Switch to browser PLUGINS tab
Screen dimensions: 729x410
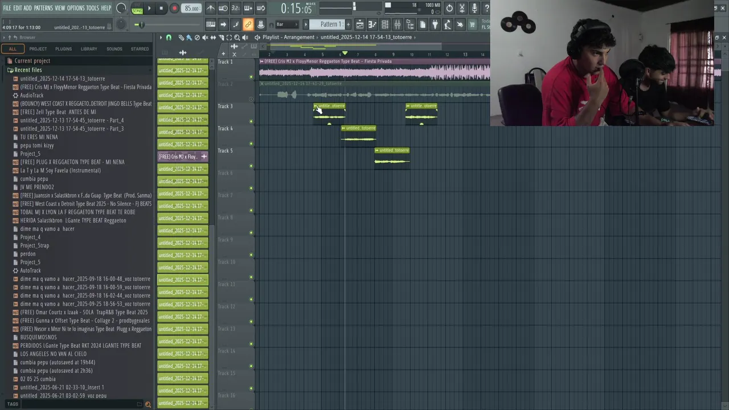64,49
